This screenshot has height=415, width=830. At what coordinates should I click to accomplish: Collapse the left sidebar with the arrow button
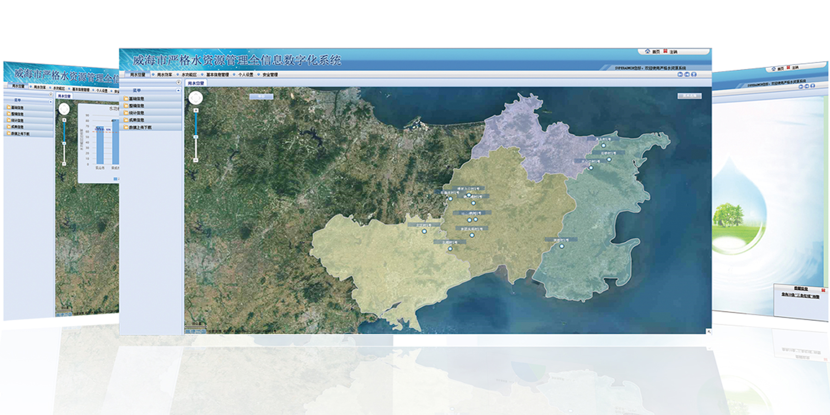coord(178,83)
